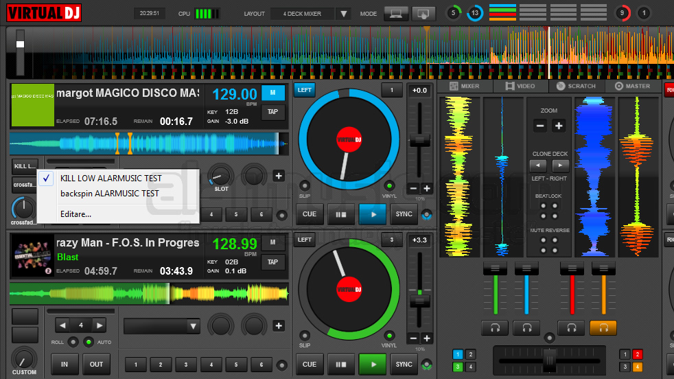Open the LAYOUT dropdown arrow
Image resolution: width=674 pixels, height=379 pixels.
[x=343, y=14]
